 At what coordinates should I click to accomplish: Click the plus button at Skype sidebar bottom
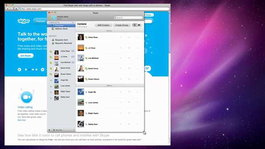point(49,130)
